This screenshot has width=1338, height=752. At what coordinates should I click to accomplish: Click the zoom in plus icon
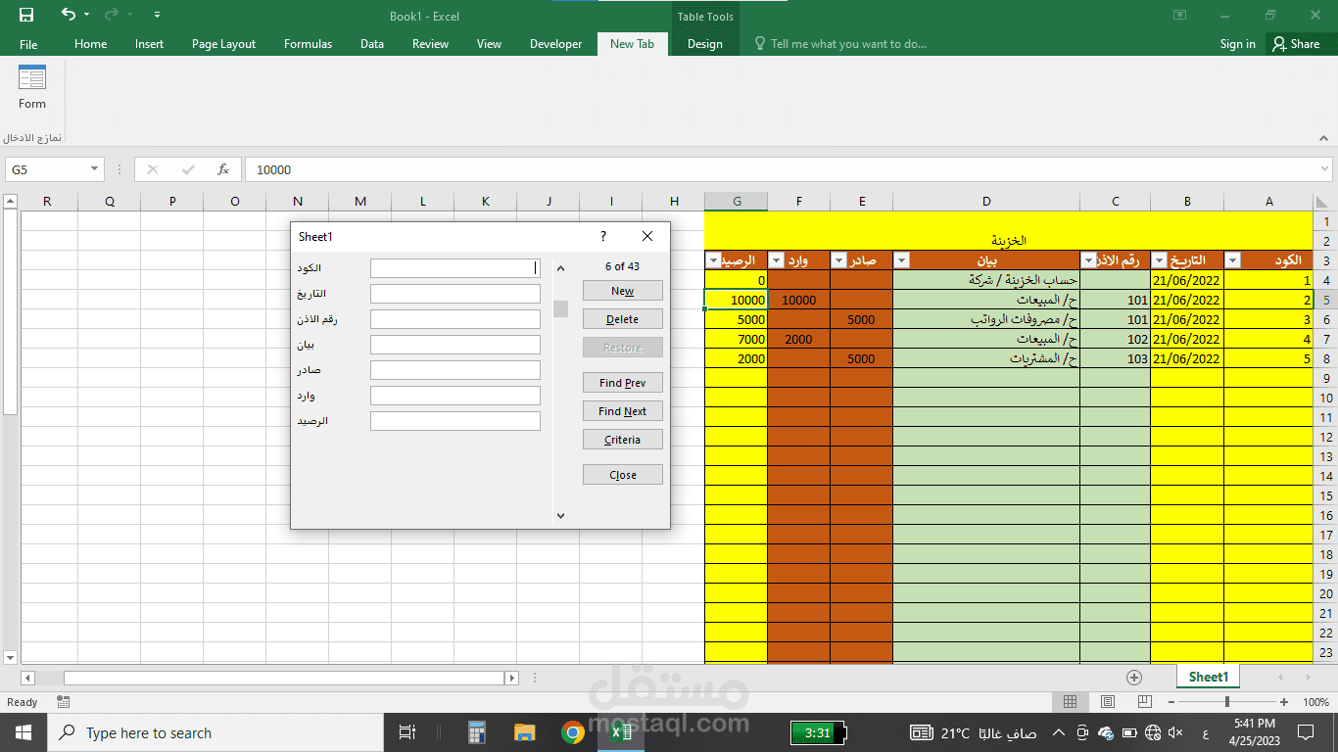point(1284,702)
